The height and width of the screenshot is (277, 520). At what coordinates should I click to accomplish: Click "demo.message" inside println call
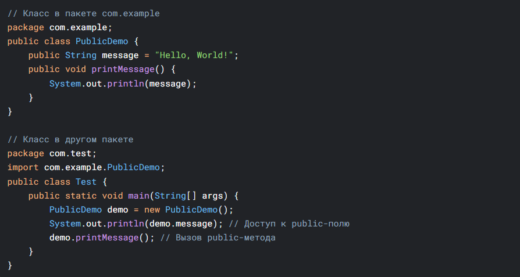click(181, 224)
